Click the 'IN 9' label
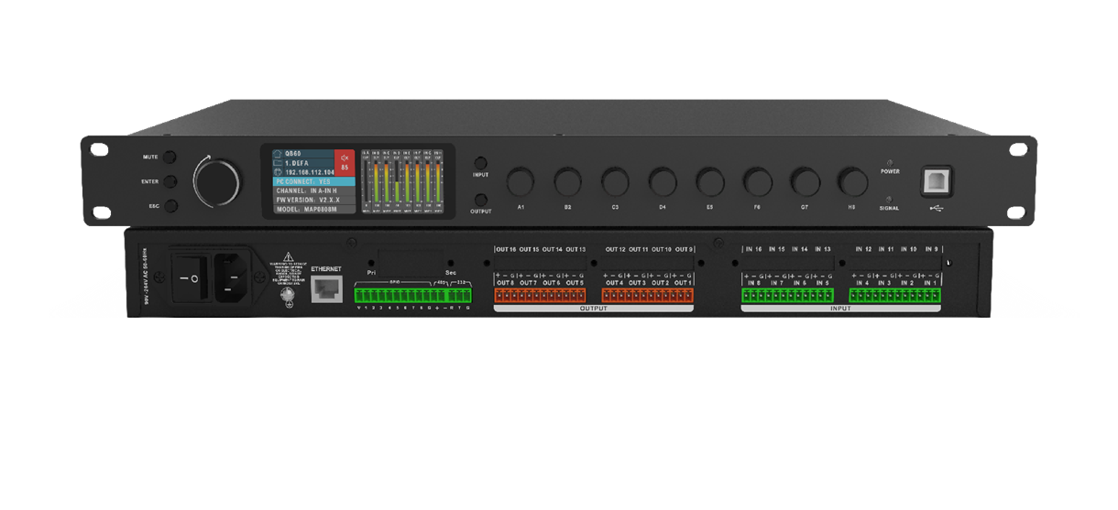 [x=932, y=249]
